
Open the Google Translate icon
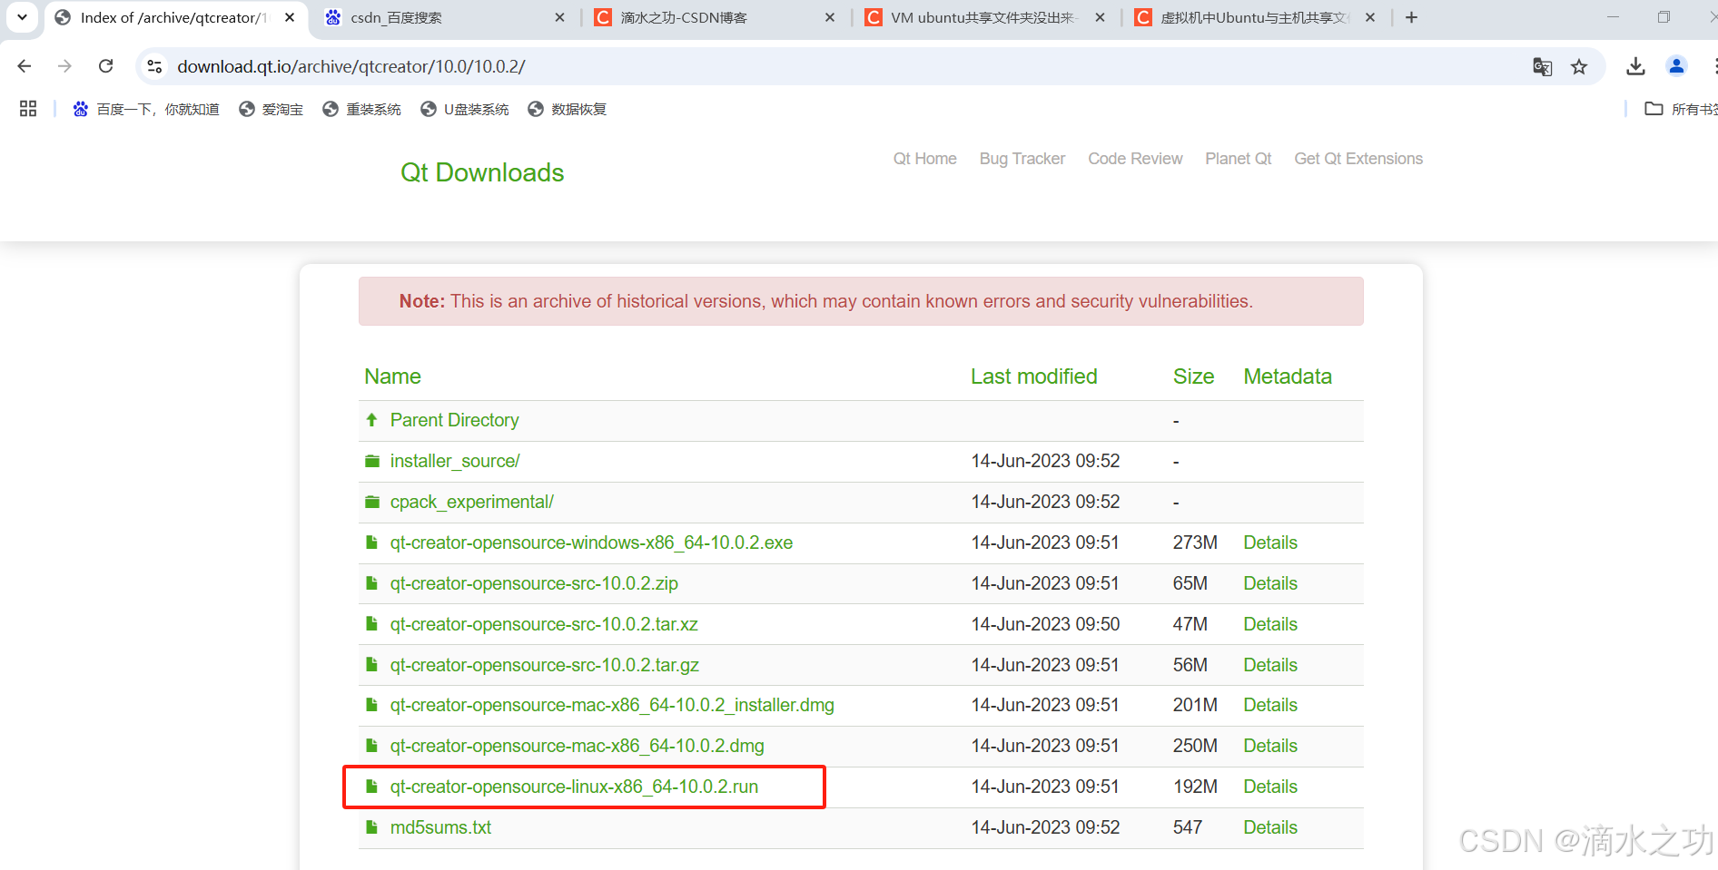[x=1542, y=66]
